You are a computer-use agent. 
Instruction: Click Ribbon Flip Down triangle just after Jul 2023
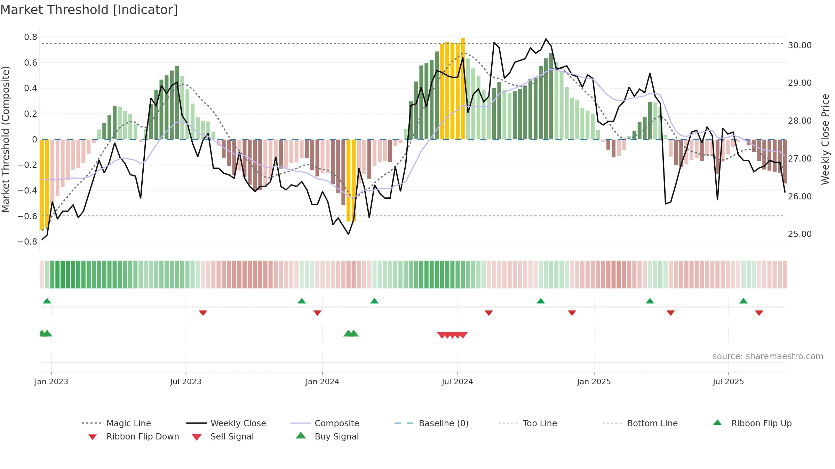point(203,313)
